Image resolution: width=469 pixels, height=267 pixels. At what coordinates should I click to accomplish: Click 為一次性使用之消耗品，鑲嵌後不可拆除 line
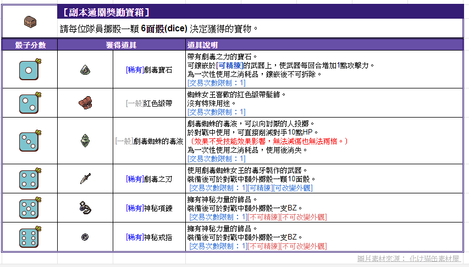click(x=254, y=74)
